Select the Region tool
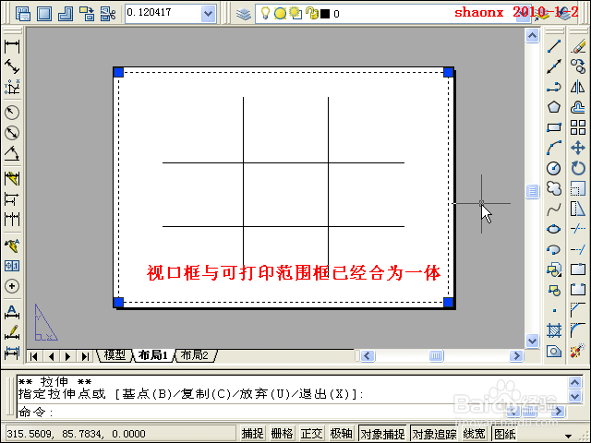Viewport: 591px width, 443px height. pyautogui.click(x=554, y=351)
